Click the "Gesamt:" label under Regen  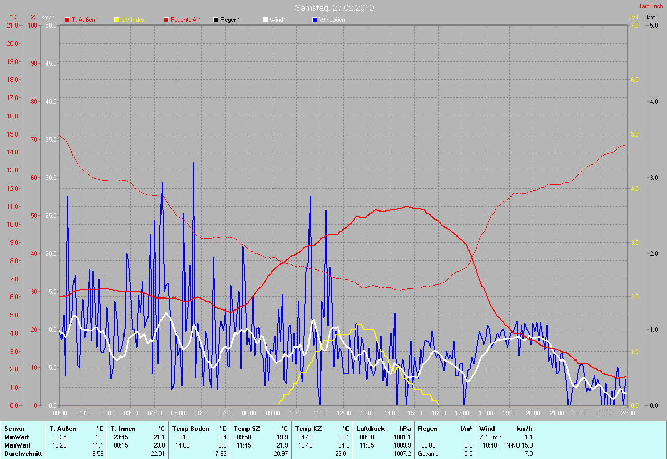(428, 454)
